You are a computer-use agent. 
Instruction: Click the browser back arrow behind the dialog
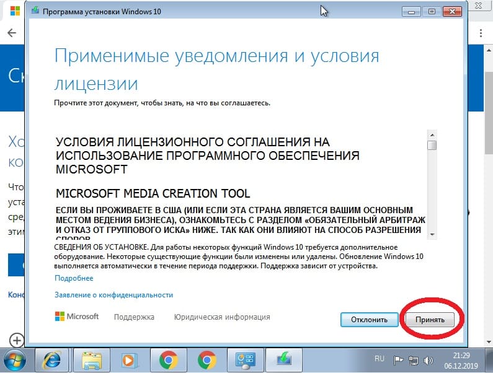click(x=11, y=33)
